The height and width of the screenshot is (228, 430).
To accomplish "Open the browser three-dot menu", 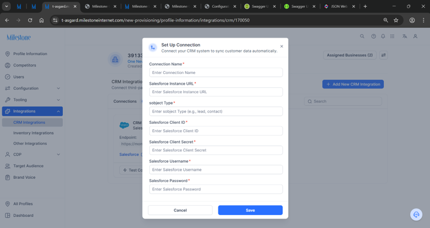I will pos(424,20).
